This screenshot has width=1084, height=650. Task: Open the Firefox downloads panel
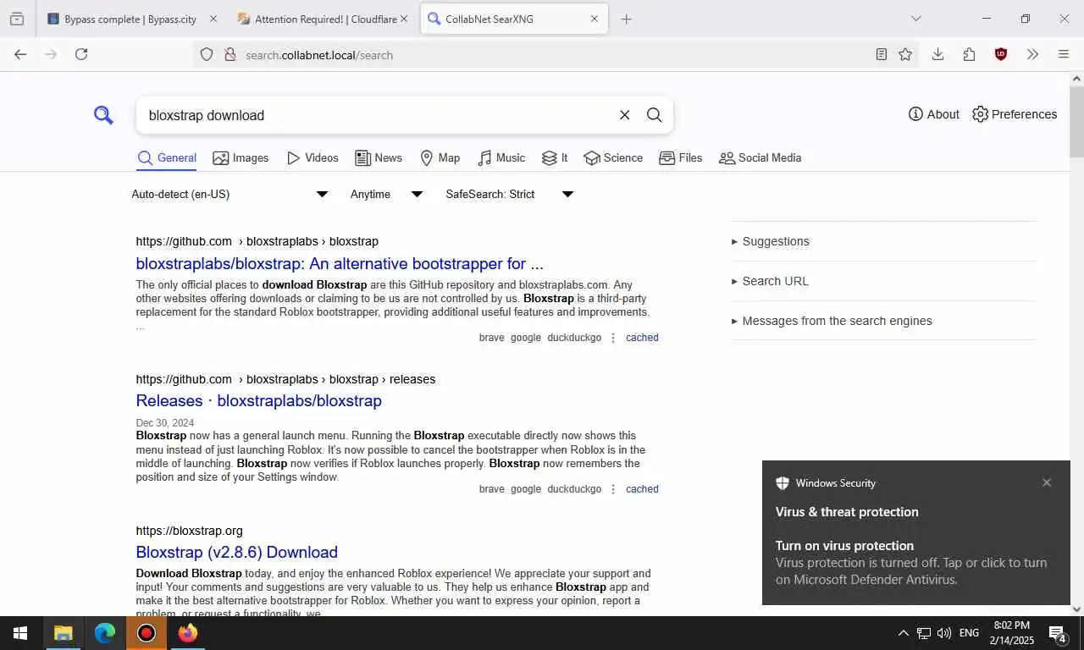click(x=937, y=54)
